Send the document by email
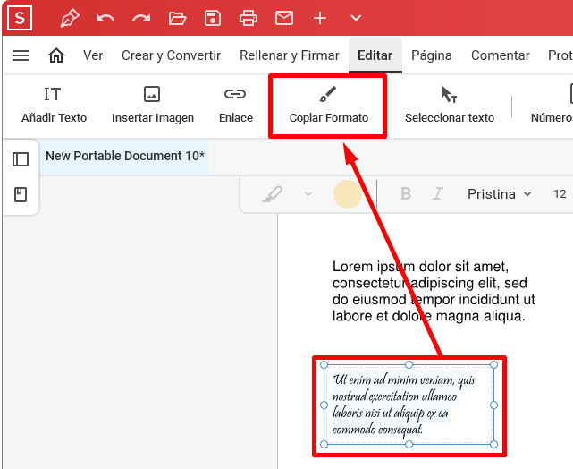The height and width of the screenshot is (469, 573). click(284, 18)
